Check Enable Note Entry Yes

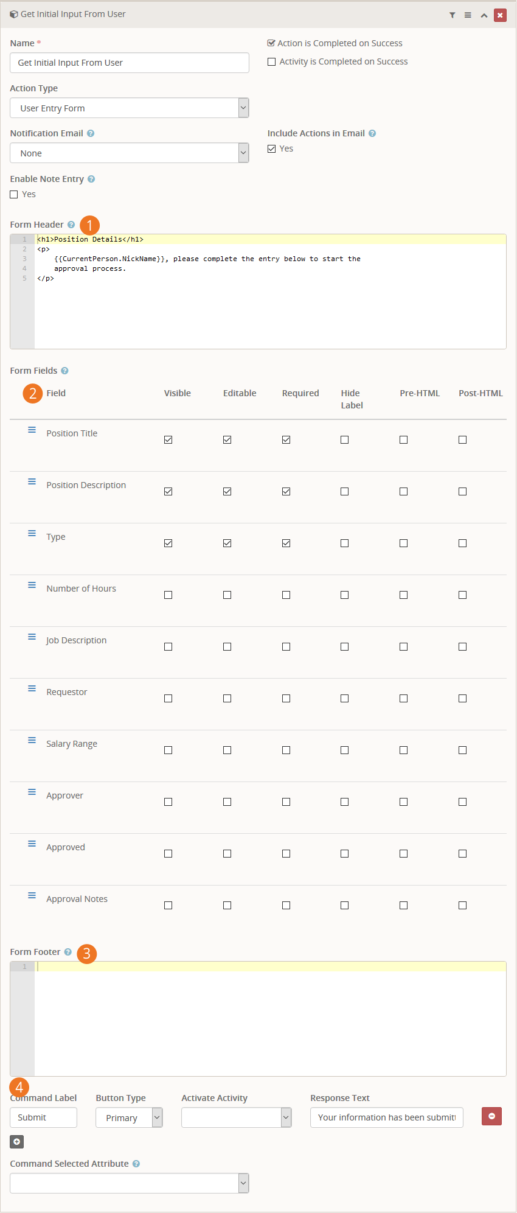14,194
